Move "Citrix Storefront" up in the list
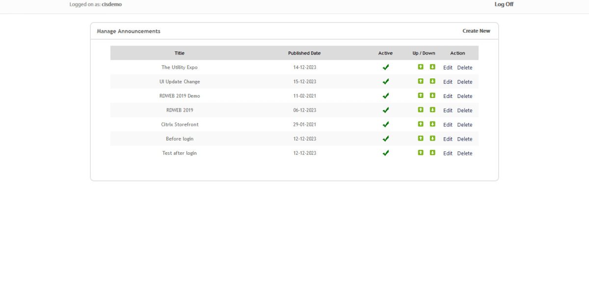The width and height of the screenshot is (589, 294). pyautogui.click(x=421, y=124)
